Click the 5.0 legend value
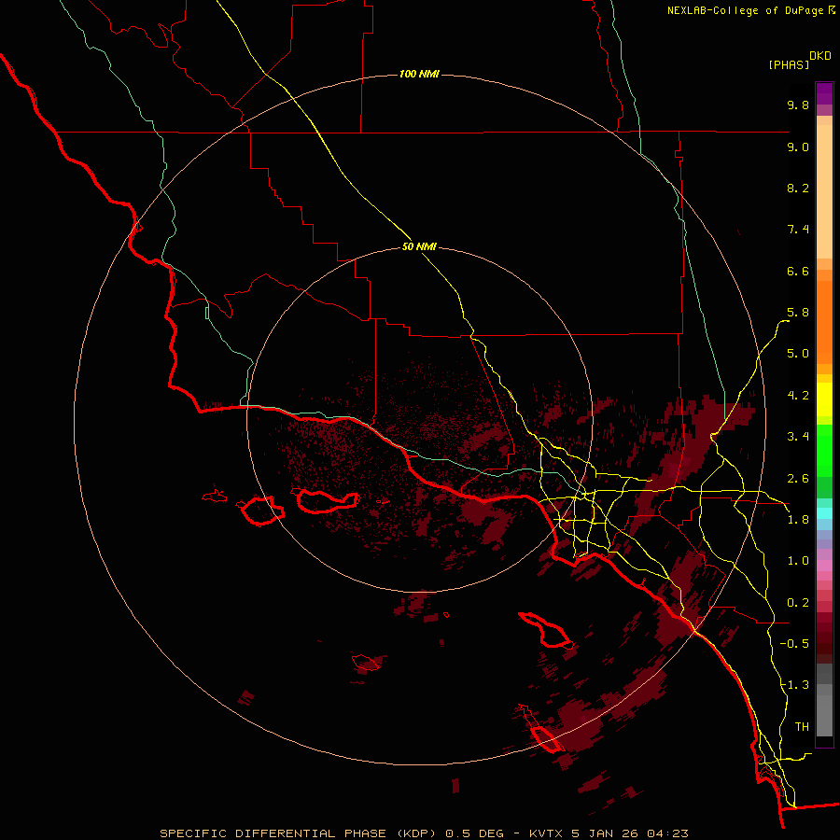This screenshot has width=840, height=840. pyautogui.click(x=798, y=354)
